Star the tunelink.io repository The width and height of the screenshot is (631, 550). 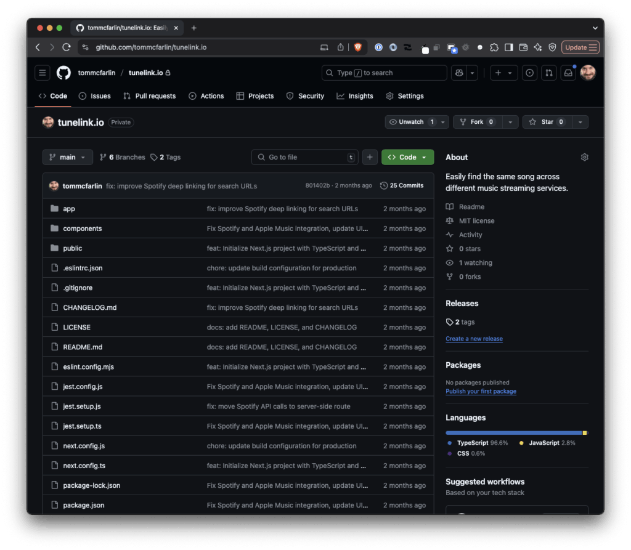point(547,122)
